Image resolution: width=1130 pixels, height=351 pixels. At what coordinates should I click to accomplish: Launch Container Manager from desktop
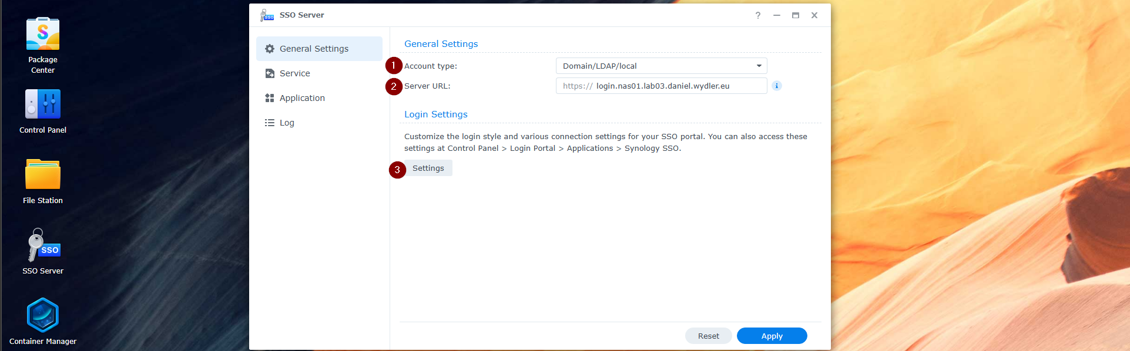43,316
